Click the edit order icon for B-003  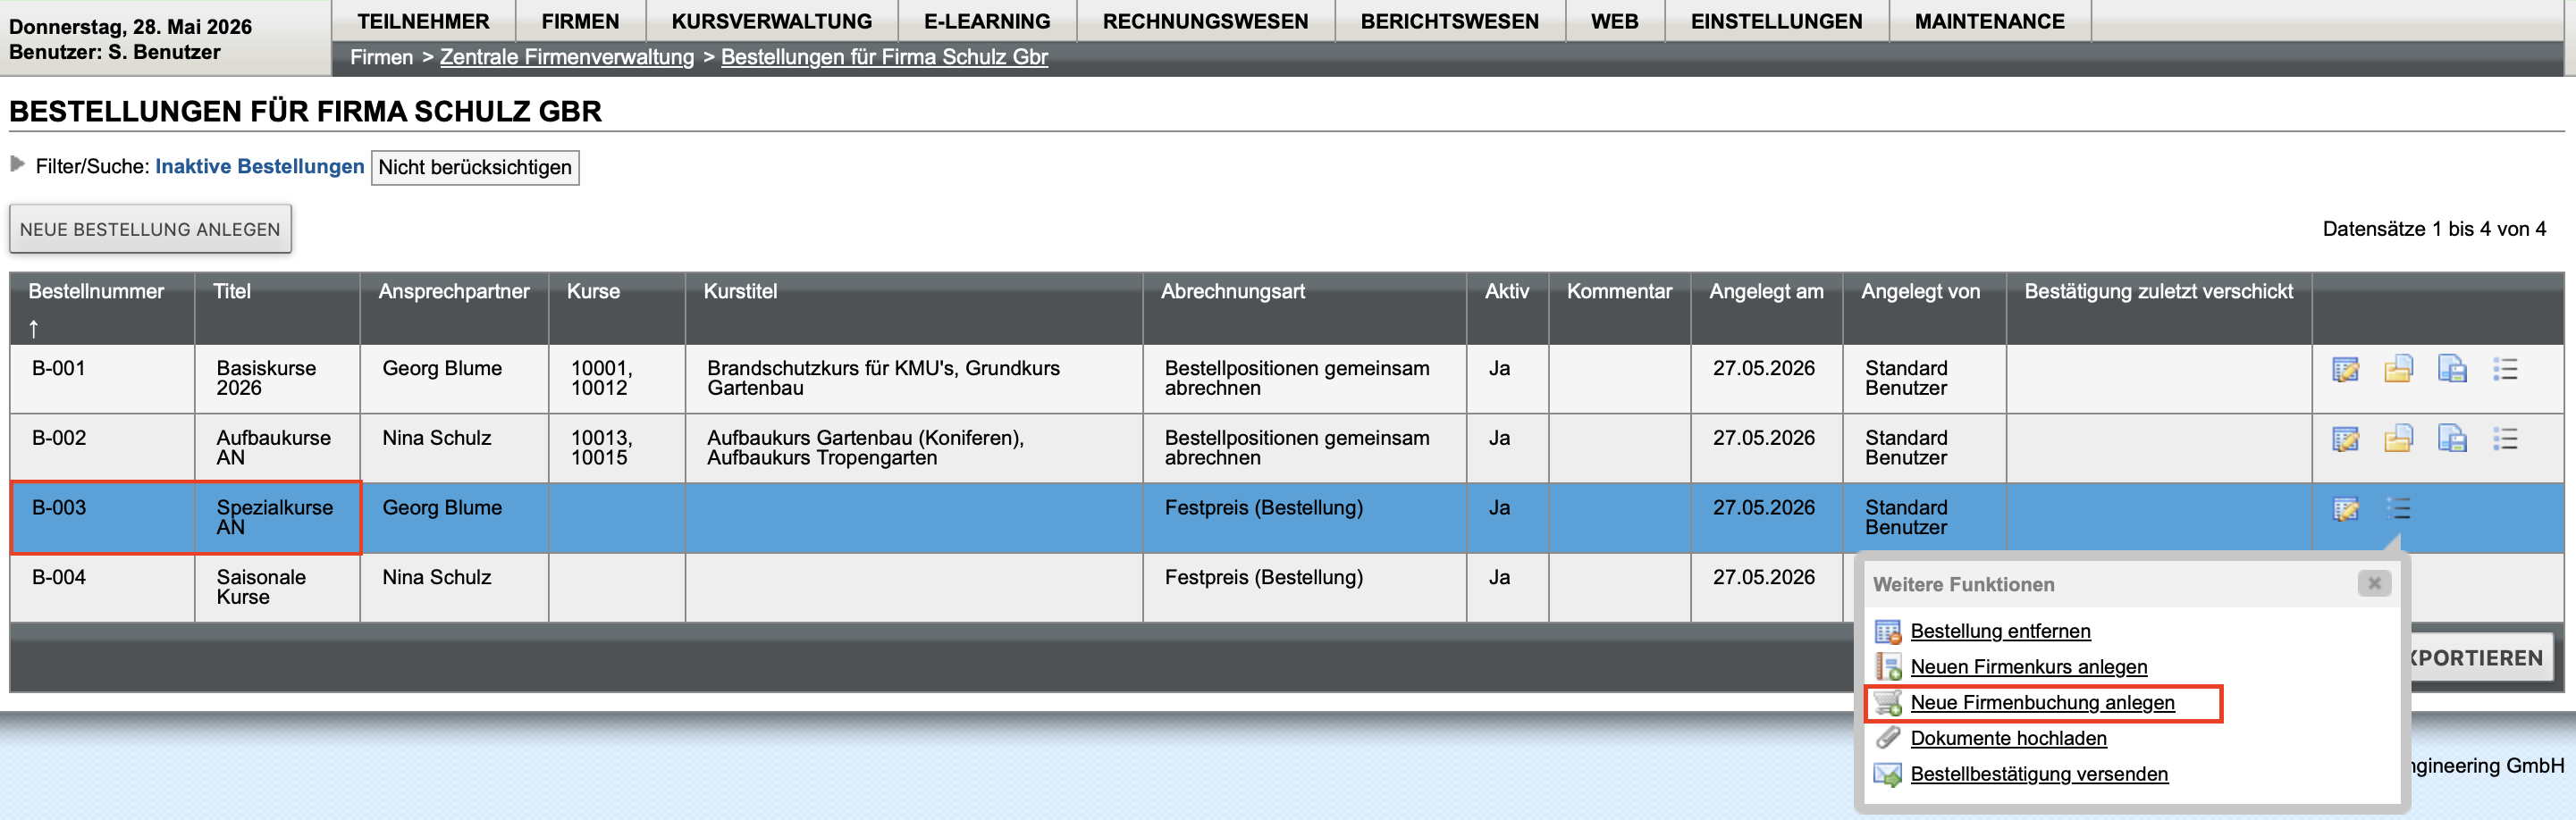click(2345, 509)
